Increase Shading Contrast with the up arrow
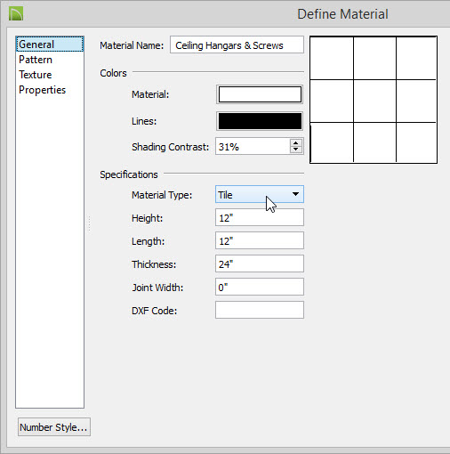The width and height of the screenshot is (450, 454). click(x=295, y=142)
